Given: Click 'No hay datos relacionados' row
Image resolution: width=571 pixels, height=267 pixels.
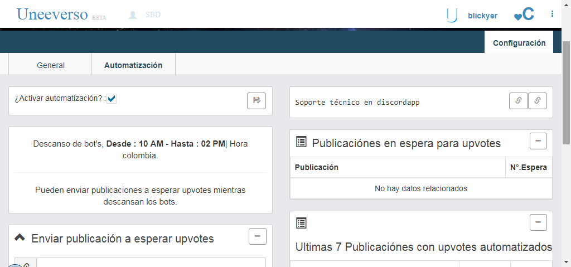Looking at the screenshot, I should click(421, 188).
